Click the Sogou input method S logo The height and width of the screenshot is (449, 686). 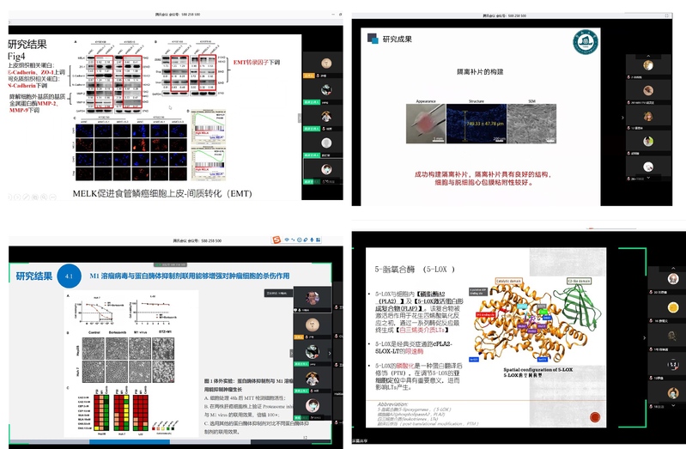click(x=276, y=240)
